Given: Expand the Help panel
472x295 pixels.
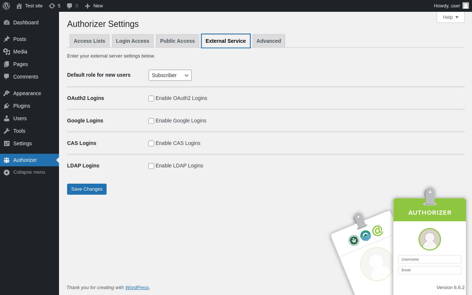Looking at the screenshot, I should pyautogui.click(x=451, y=17).
